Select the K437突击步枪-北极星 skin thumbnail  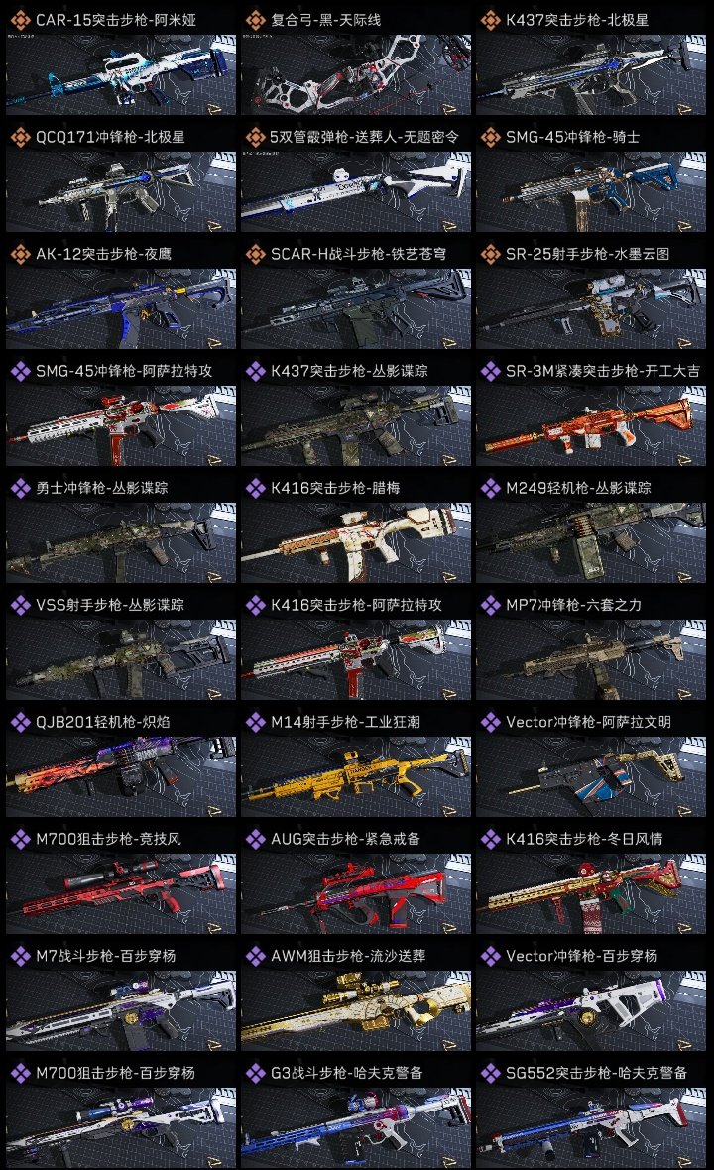click(591, 74)
